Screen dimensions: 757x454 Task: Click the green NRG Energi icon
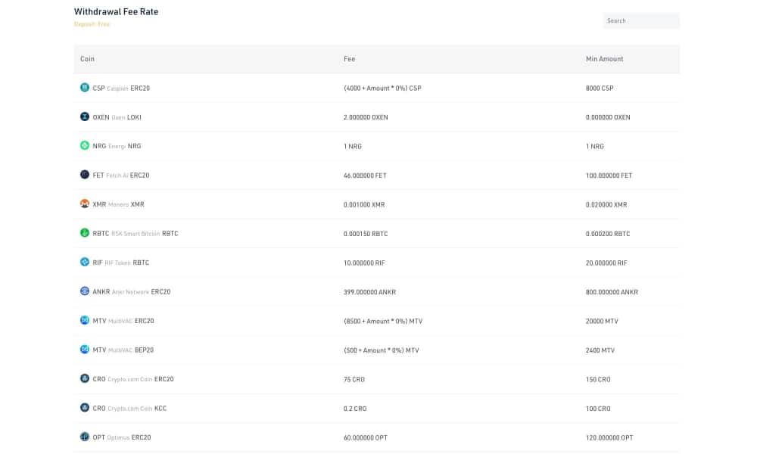pos(85,145)
